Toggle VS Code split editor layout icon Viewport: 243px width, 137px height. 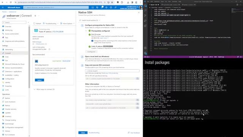[x=237, y=5]
